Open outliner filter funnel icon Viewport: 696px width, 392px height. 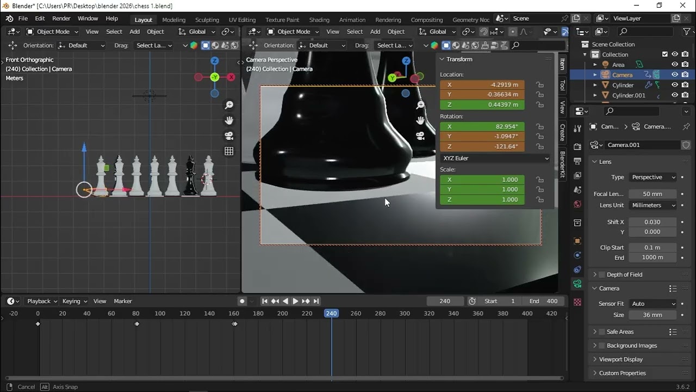click(686, 32)
